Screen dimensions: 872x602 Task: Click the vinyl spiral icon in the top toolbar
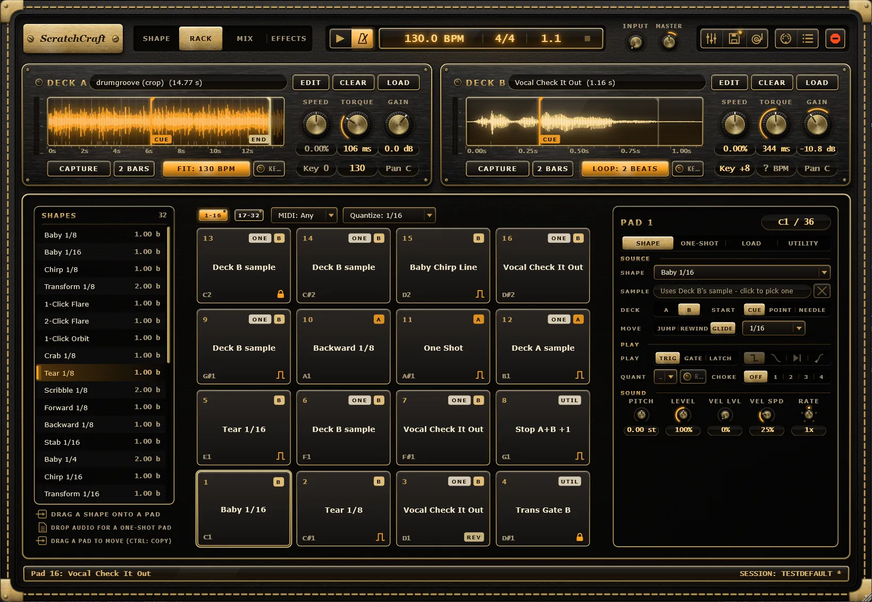click(757, 39)
